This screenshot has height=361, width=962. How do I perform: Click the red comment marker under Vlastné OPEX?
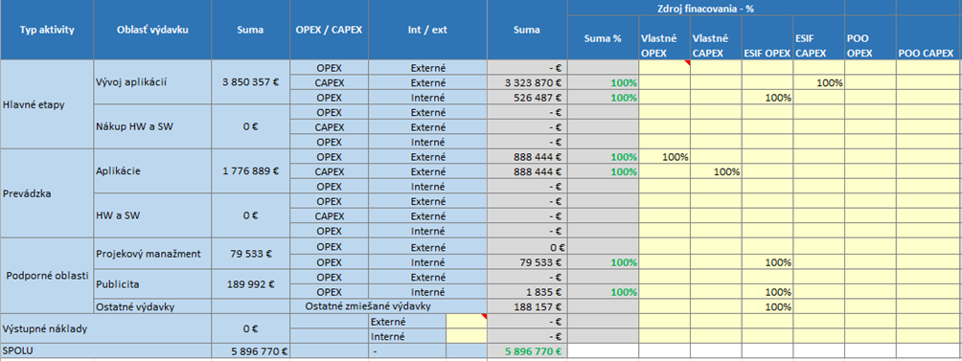pos(688,62)
